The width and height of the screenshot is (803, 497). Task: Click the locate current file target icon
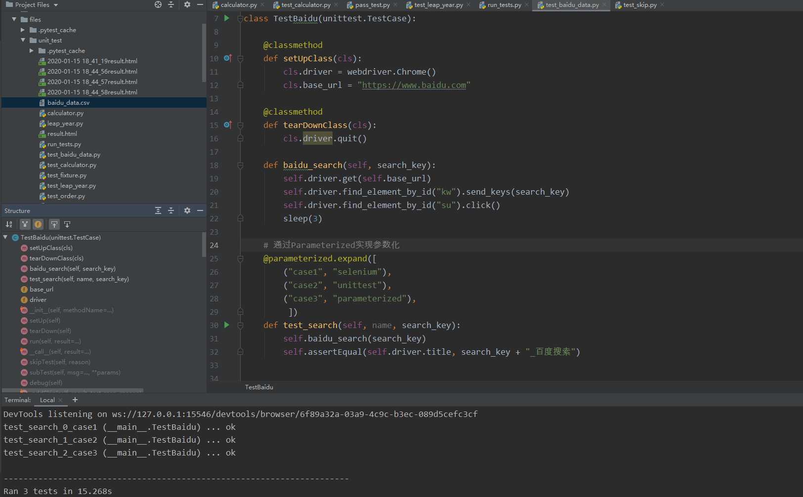pyautogui.click(x=158, y=4)
